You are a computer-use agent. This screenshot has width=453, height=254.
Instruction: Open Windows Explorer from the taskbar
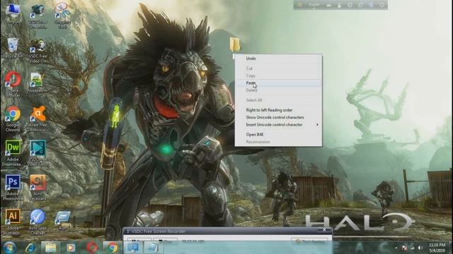[x=50, y=248]
